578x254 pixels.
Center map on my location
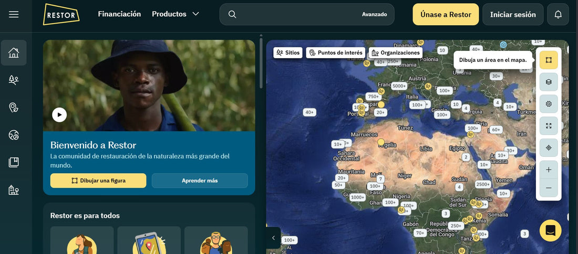(549, 148)
